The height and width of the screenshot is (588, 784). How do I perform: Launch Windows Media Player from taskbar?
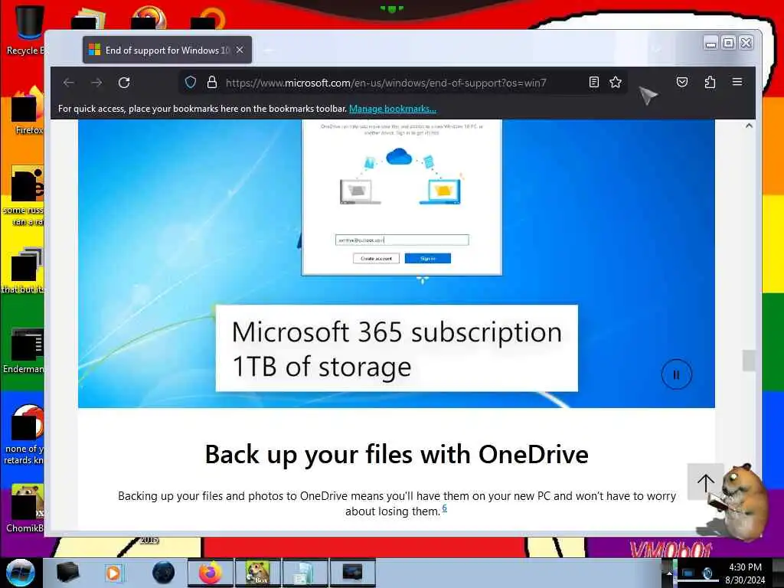(113, 573)
